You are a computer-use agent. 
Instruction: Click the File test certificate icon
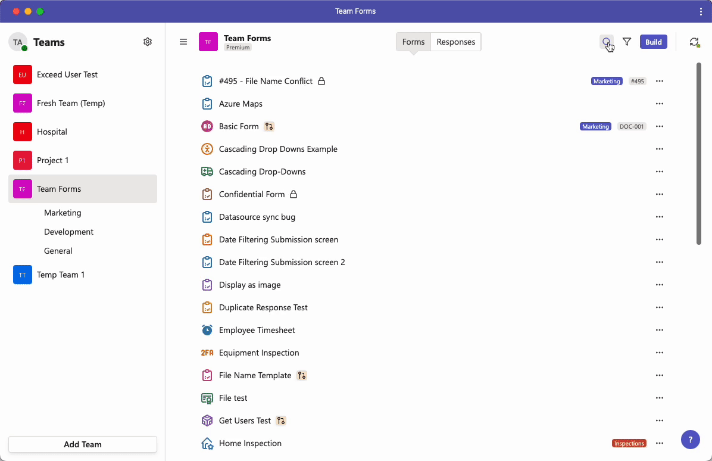tap(207, 398)
